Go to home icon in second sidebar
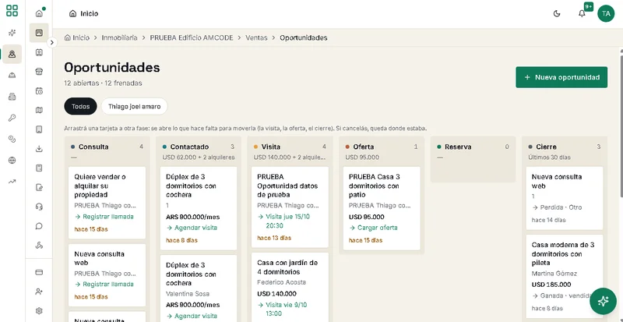This screenshot has width=623, height=322. point(39,13)
